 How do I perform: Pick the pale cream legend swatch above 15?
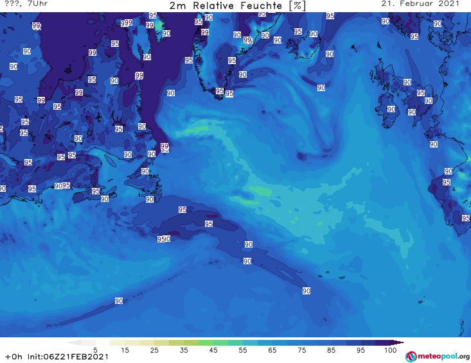tap(118, 342)
